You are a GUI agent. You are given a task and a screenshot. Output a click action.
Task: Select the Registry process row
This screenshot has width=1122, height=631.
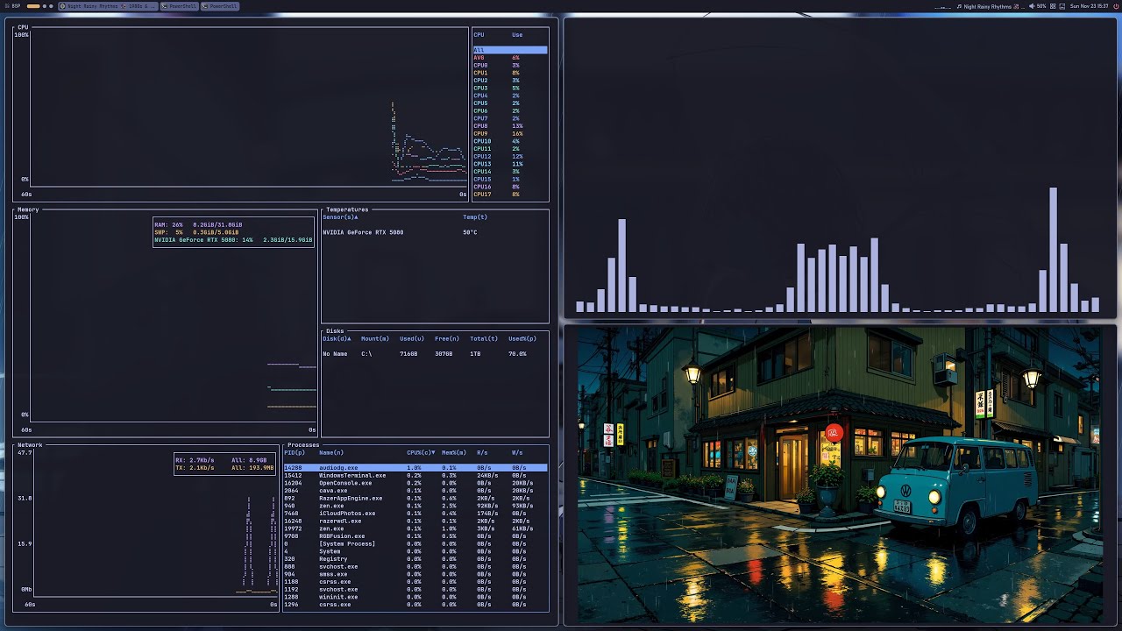(415, 559)
